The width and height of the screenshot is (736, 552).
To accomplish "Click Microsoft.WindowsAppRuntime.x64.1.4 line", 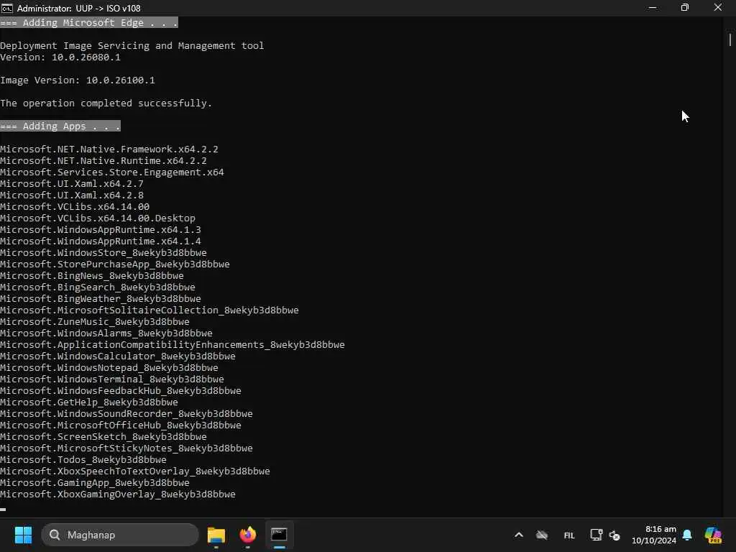I will [x=101, y=241].
